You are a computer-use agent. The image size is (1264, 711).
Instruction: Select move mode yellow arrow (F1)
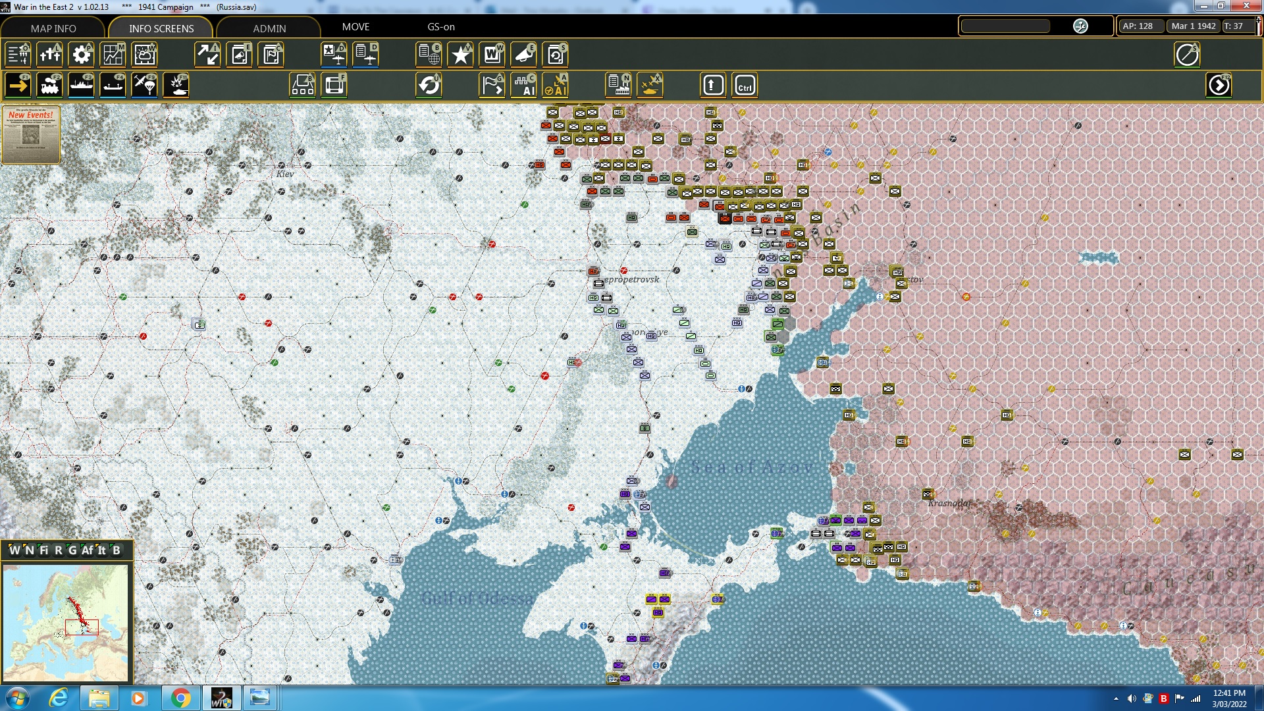pos(18,86)
